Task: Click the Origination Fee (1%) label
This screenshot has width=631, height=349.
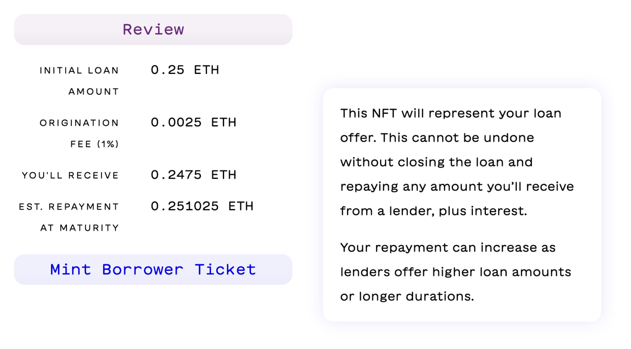Action: click(x=79, y=133)
